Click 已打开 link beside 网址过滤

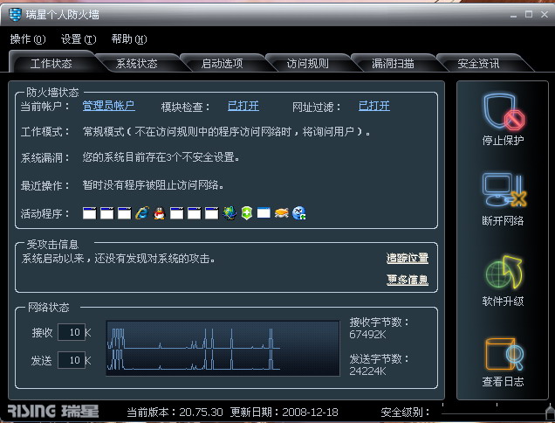374,106
